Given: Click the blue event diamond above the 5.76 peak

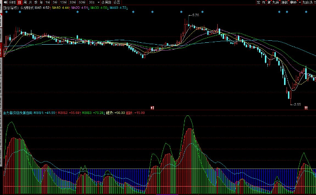Looking at the screenshot, I should pyautogui.click(x=181, y=12).
